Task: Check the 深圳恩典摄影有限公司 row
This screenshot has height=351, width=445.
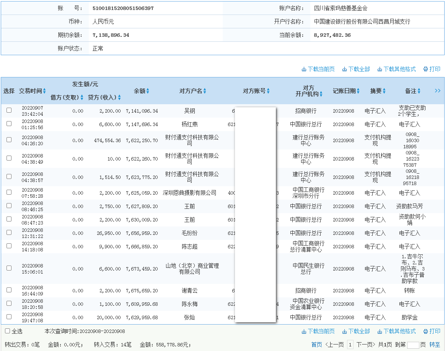Action: point(9,192)
